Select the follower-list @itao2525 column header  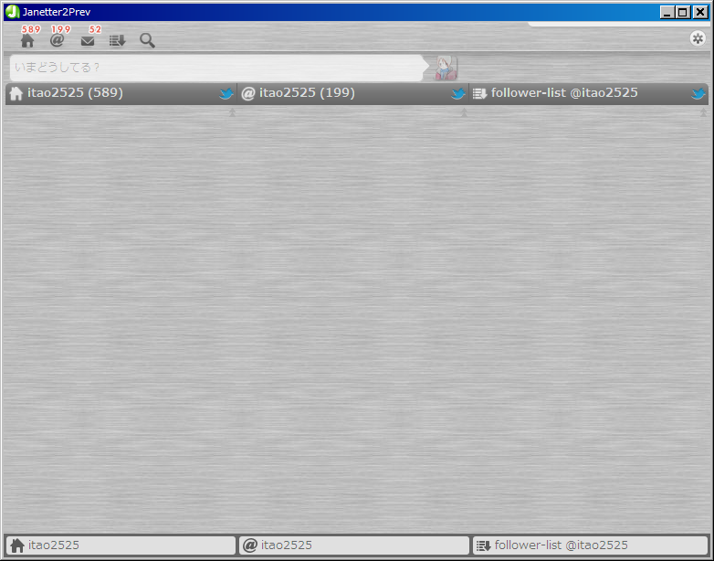click(x=588, y=93)
